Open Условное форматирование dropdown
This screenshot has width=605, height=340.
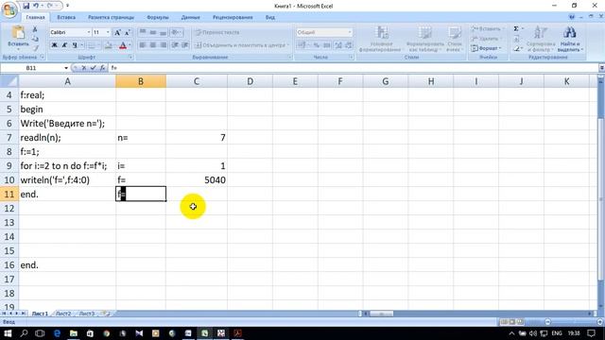381,39
